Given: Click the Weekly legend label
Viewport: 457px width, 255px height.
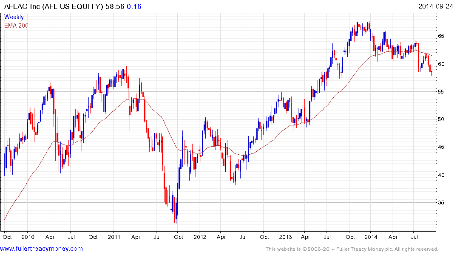Looking at the screenshot, I should 14,17.
